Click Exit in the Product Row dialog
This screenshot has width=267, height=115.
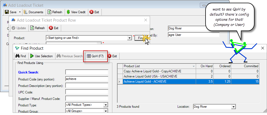coord(54,28)
